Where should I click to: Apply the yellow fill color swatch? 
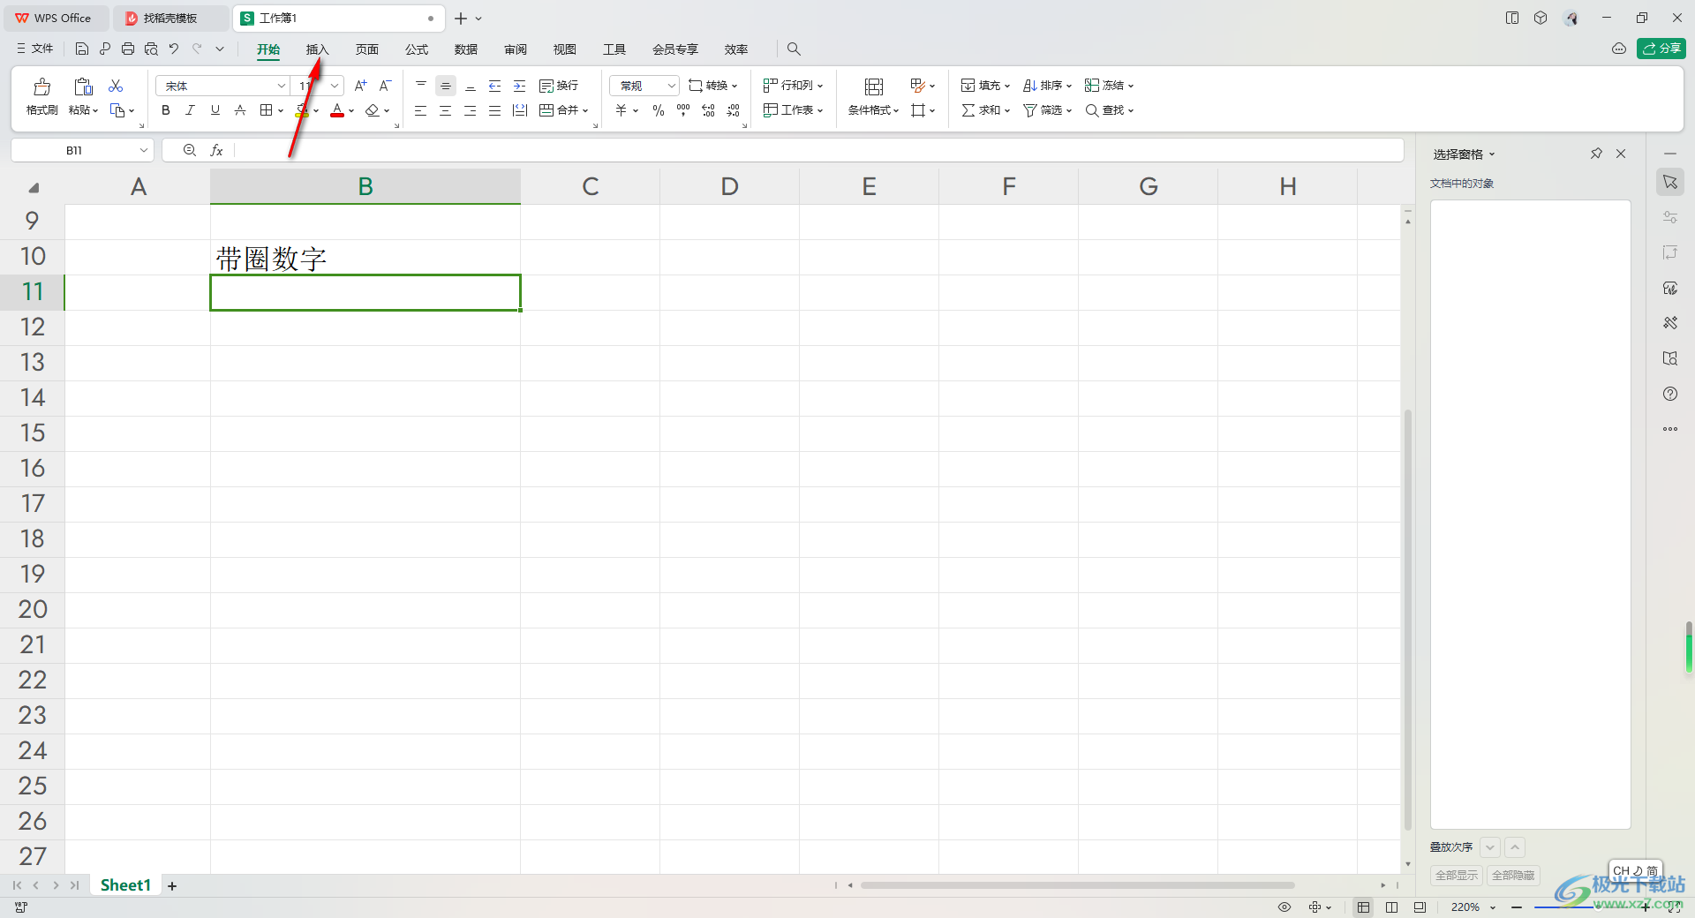[302, 110]
